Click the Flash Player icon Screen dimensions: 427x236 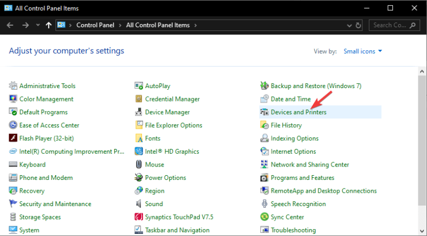coord(13,138)
